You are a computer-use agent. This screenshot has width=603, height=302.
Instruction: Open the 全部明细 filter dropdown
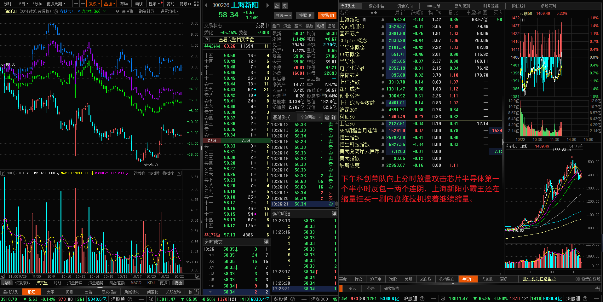(310, 117)
